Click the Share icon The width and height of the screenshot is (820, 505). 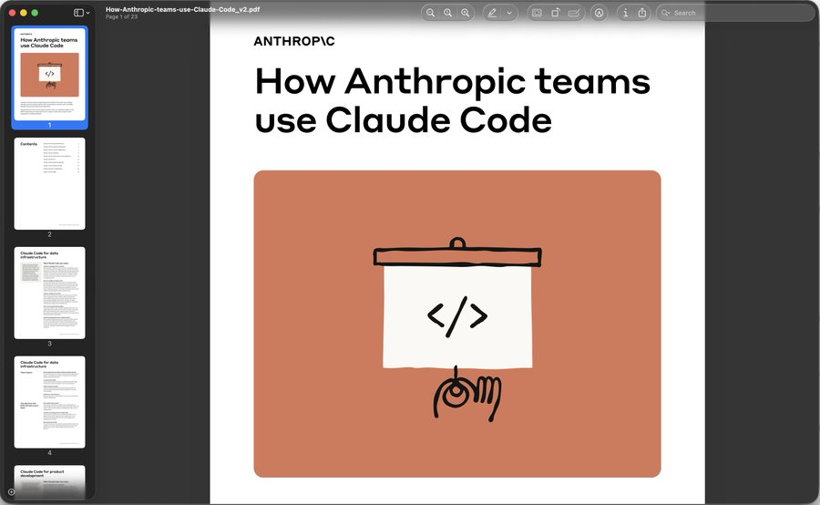(642, 13)
